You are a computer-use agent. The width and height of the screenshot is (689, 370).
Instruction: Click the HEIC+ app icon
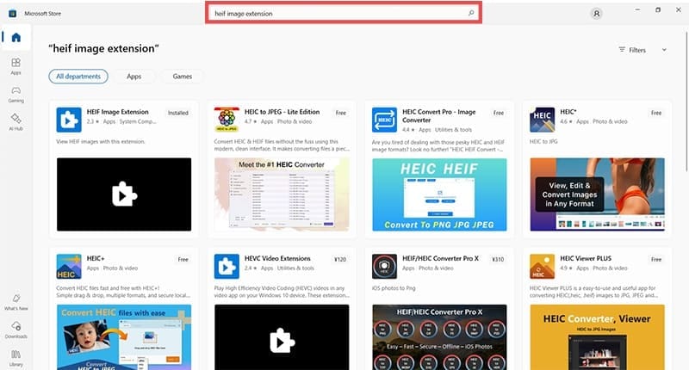(x=69, y=267)
